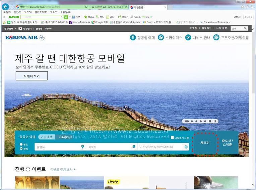256x190 pixels.
Task: Open the Yahoo Indonesia favorites bookmark
Action: pyautogui.click(x=80, y=22)
